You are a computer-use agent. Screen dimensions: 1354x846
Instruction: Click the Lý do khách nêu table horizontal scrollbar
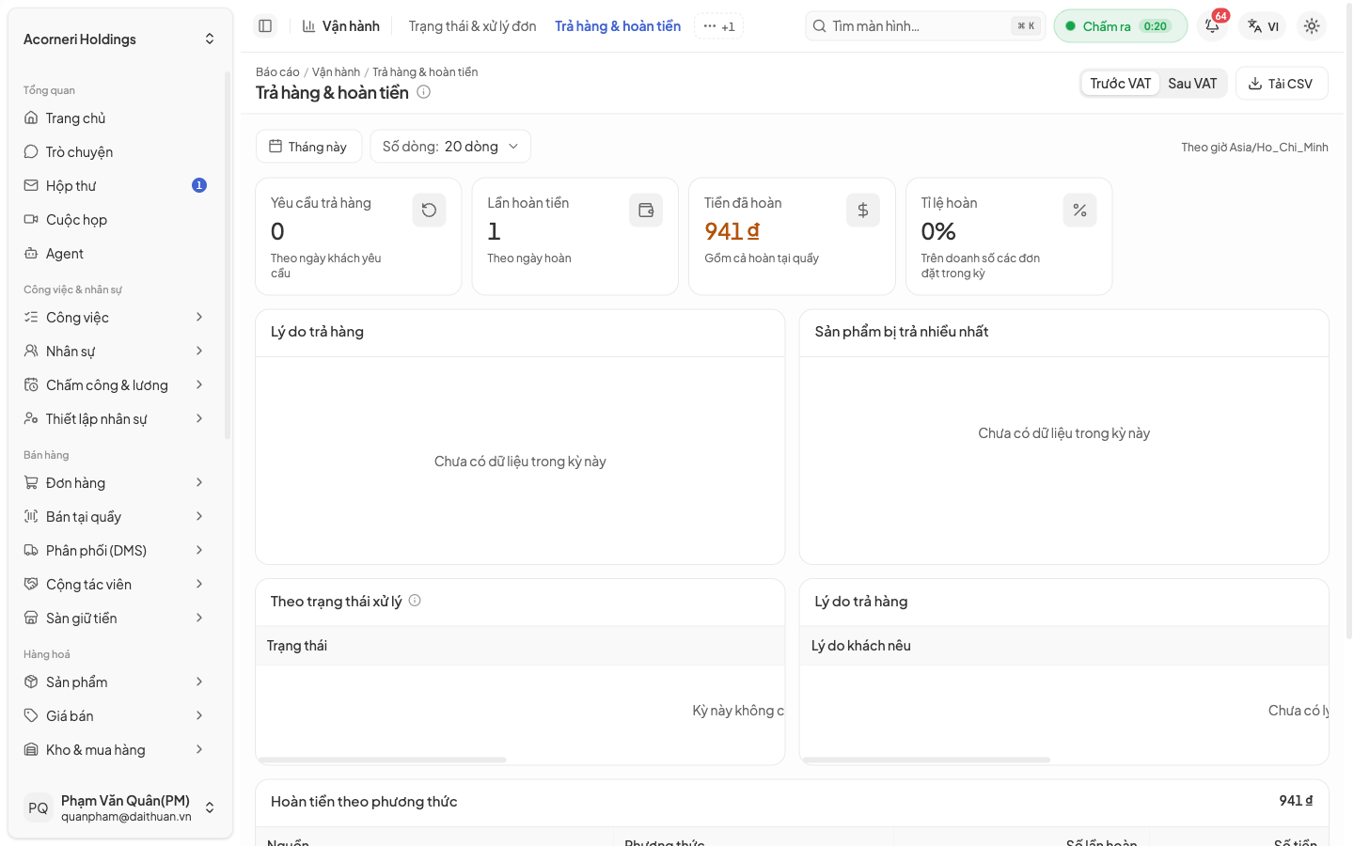pyautogui.click(x=926, y=760)
